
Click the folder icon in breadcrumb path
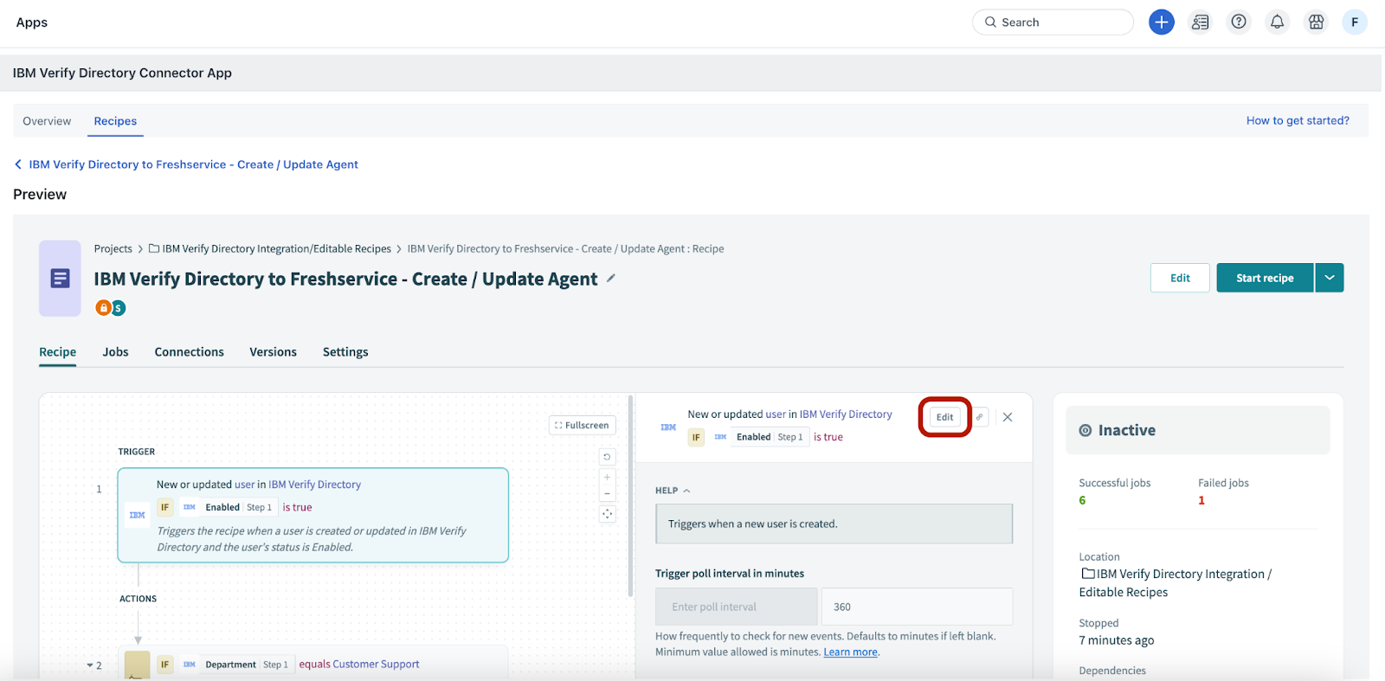[154, 248]
